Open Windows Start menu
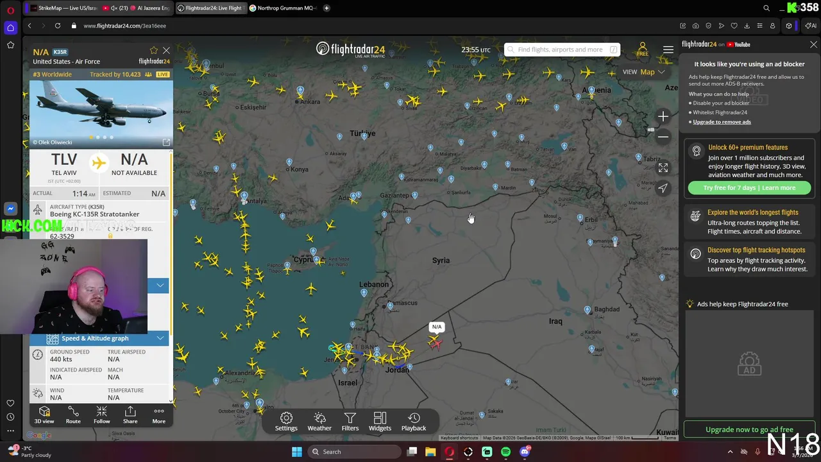This screenshot has width=821, height=462. (x=296, y=452)
